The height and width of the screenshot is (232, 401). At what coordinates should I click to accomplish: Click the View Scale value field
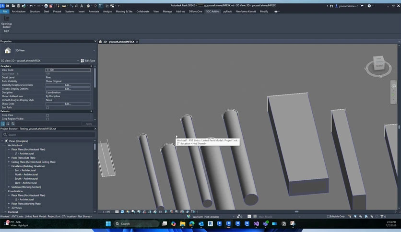(x=68, y=70)
